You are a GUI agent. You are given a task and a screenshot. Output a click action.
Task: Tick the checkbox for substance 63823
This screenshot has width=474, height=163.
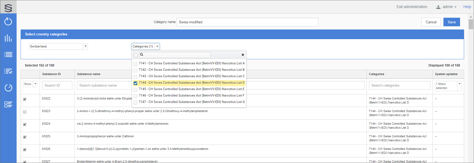click(25, 112)
